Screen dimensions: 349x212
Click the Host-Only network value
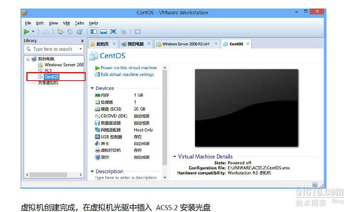143,130
